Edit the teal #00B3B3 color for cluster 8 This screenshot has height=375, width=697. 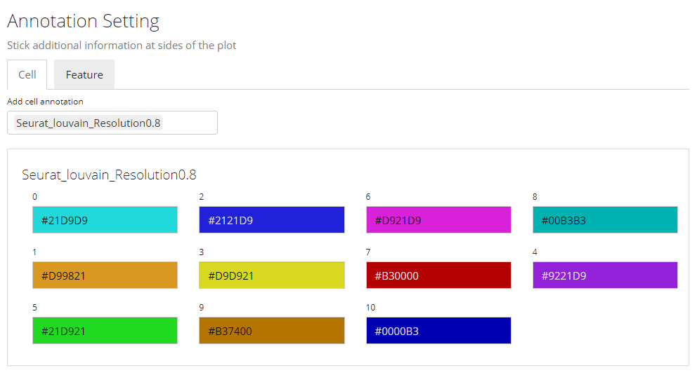pos(605,220)
